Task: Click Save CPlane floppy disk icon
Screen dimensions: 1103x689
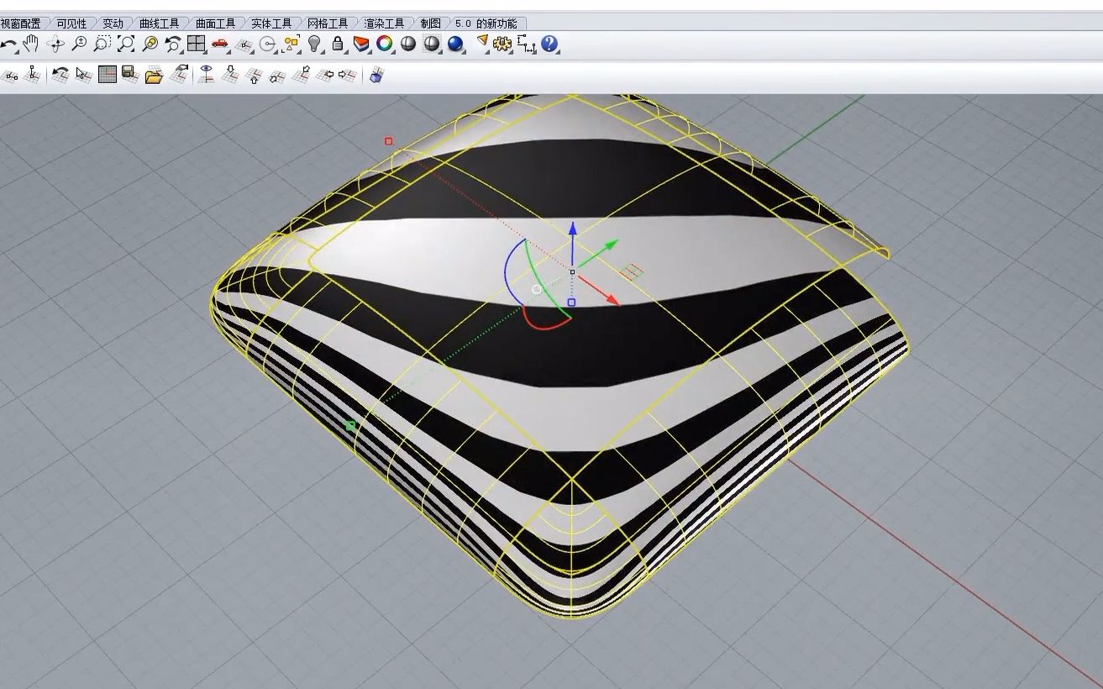Action: click(130, 75)
